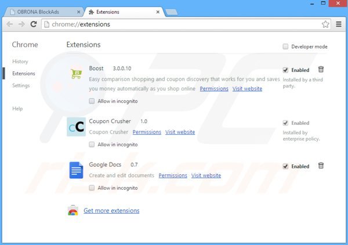The image size is (348, 245).
Task: Open a new tab
Action: (x=172, y=12)
